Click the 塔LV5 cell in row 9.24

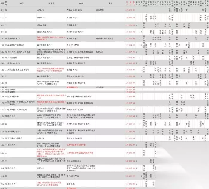(x=81, y=116)
